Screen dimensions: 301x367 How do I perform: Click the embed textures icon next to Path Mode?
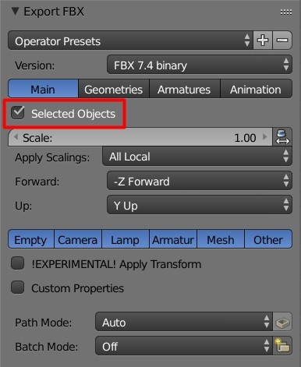pyautogui.click(x=282, y=322)
